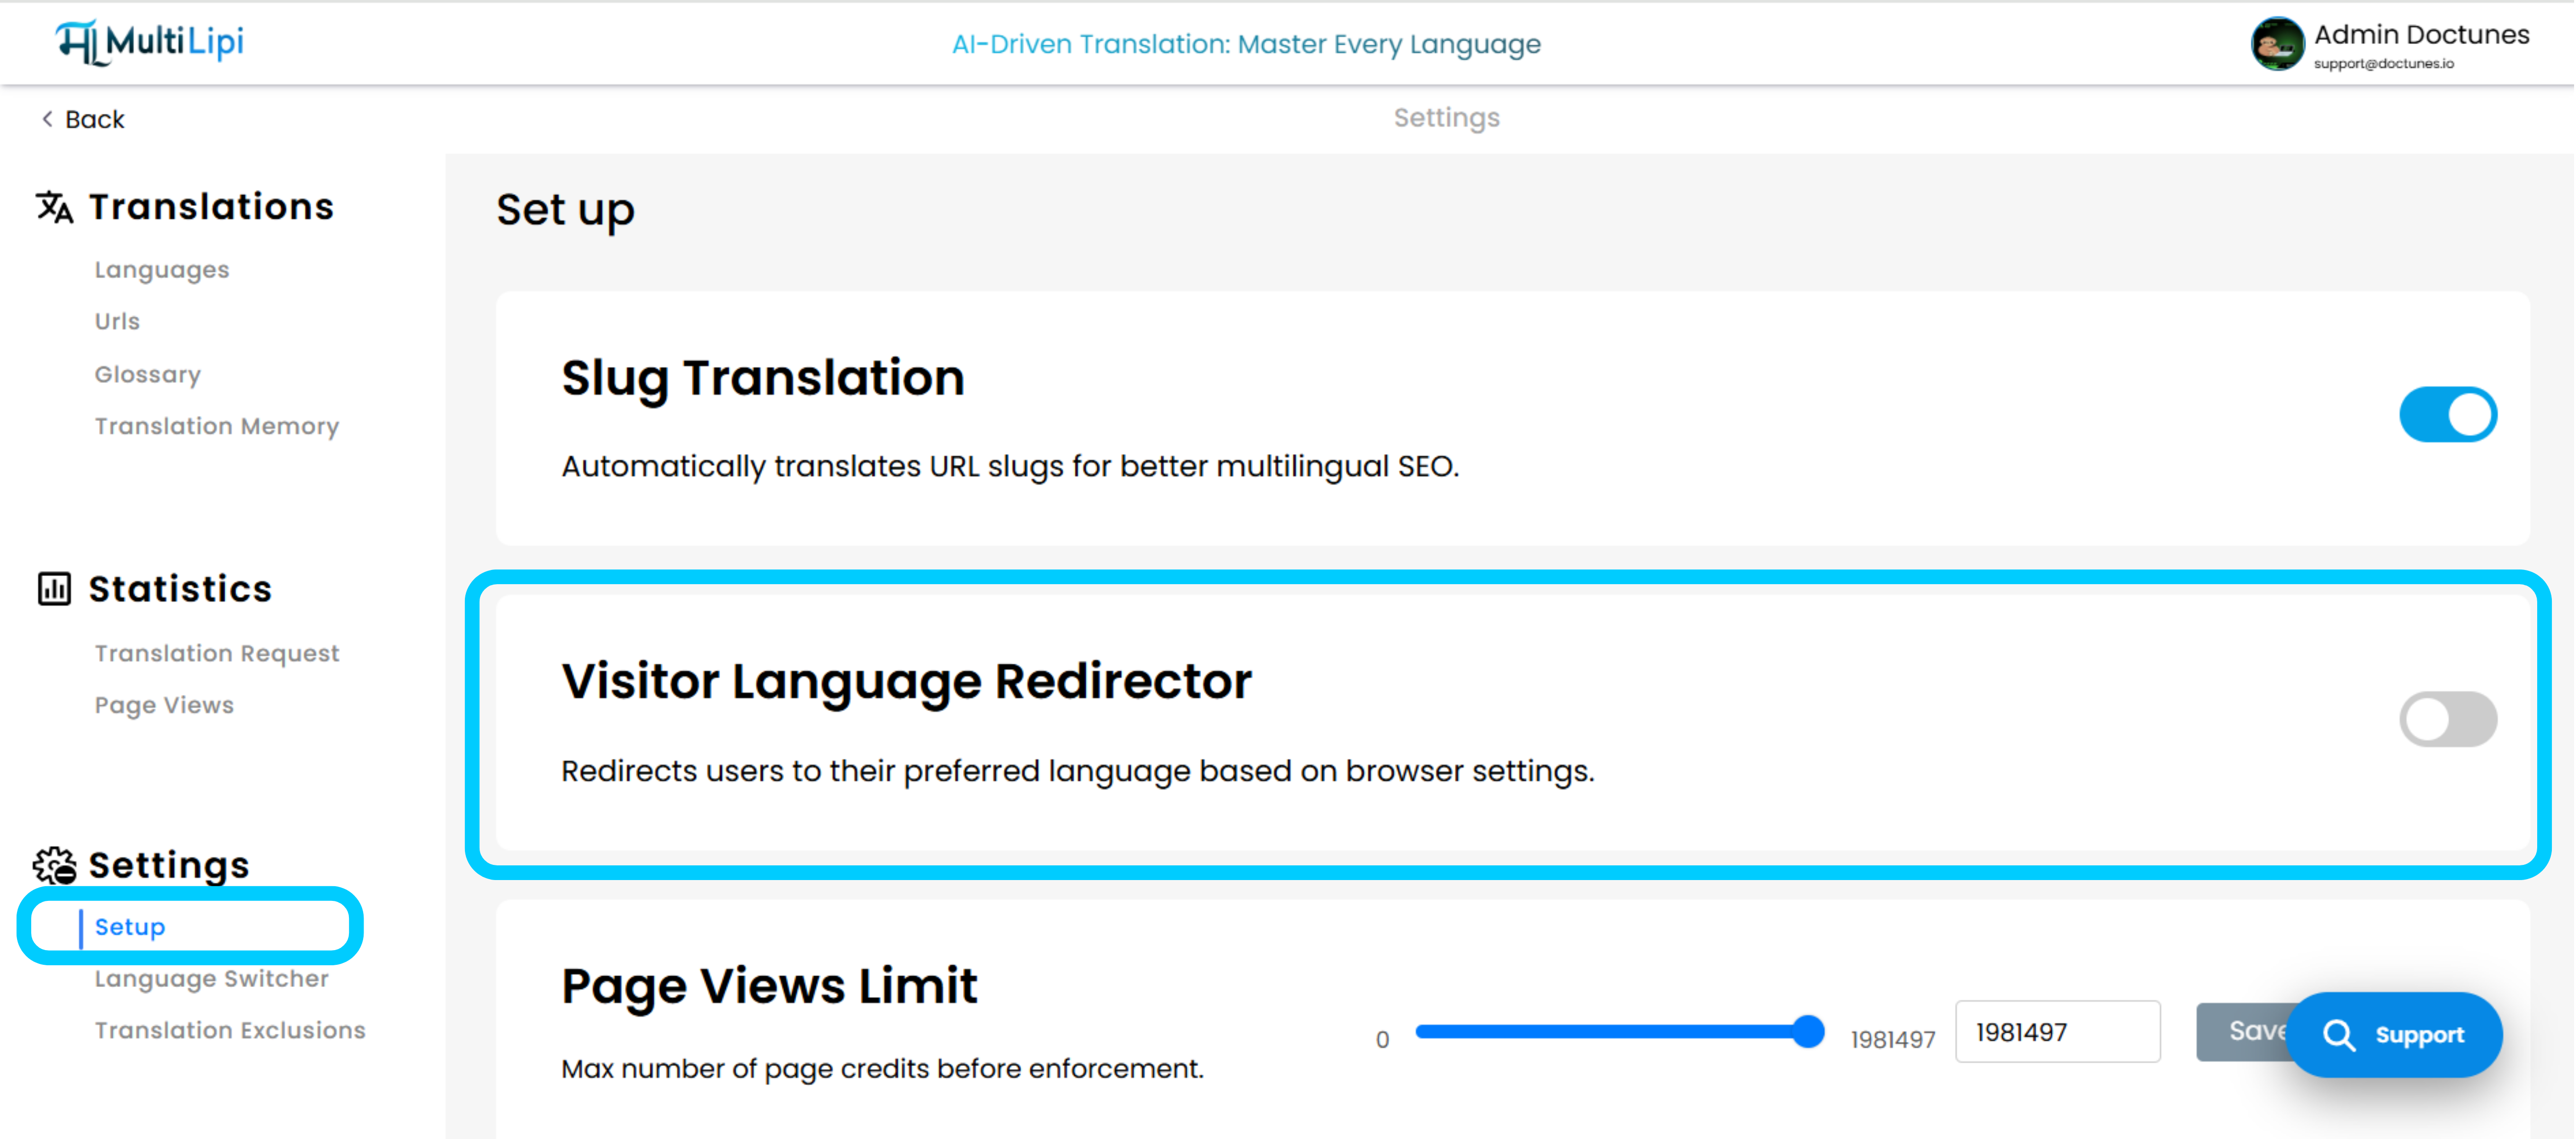Click the Admin Doctunes account name
Screen dimensions: 2576x1139
(2421, 35)
